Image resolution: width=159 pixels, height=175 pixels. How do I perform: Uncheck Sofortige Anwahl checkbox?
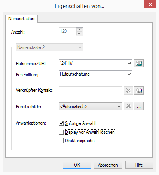[61, 123]
